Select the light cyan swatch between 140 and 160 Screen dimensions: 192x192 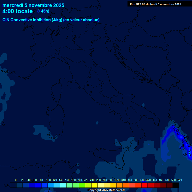click(63, 185)
